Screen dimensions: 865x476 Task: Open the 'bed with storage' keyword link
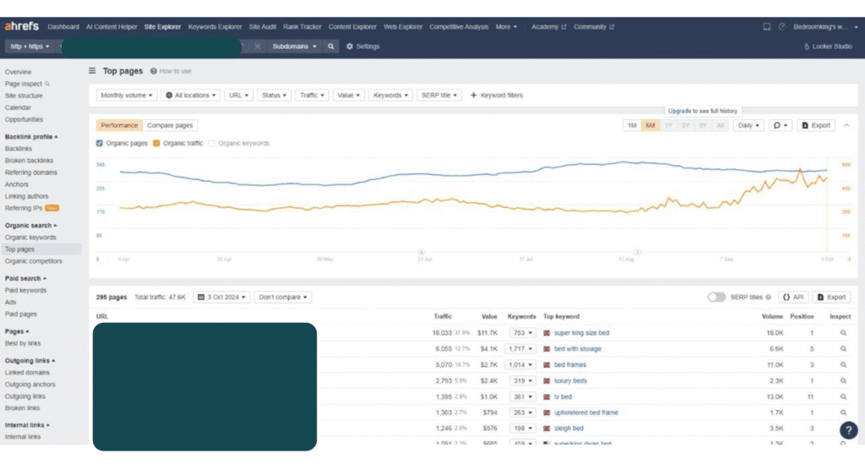click(x=578, y=349)
